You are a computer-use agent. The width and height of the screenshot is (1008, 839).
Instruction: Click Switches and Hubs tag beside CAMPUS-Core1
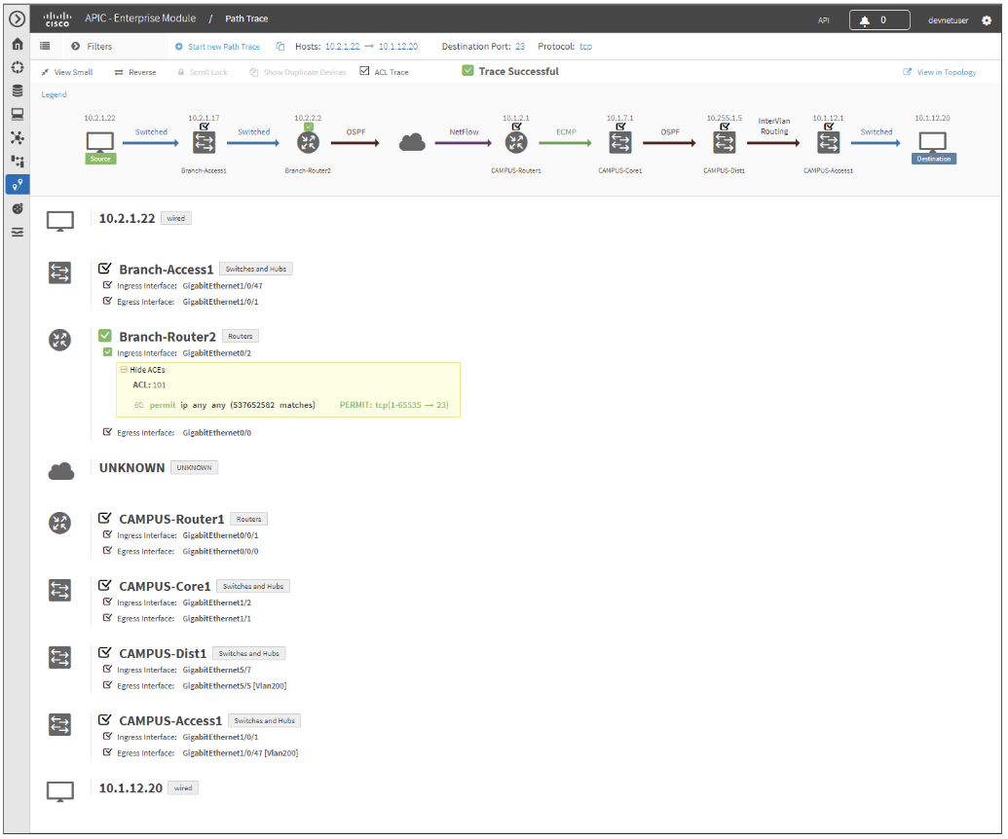[252, 586]
